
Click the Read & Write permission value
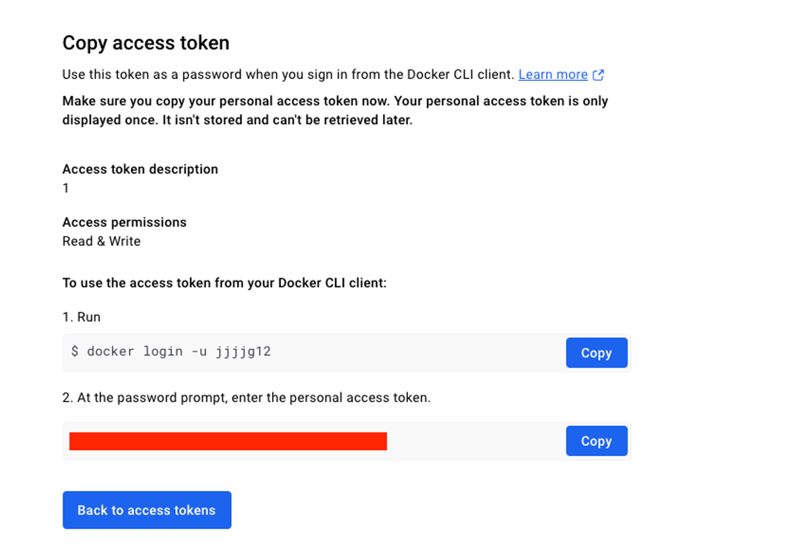(x=101, y=241)
